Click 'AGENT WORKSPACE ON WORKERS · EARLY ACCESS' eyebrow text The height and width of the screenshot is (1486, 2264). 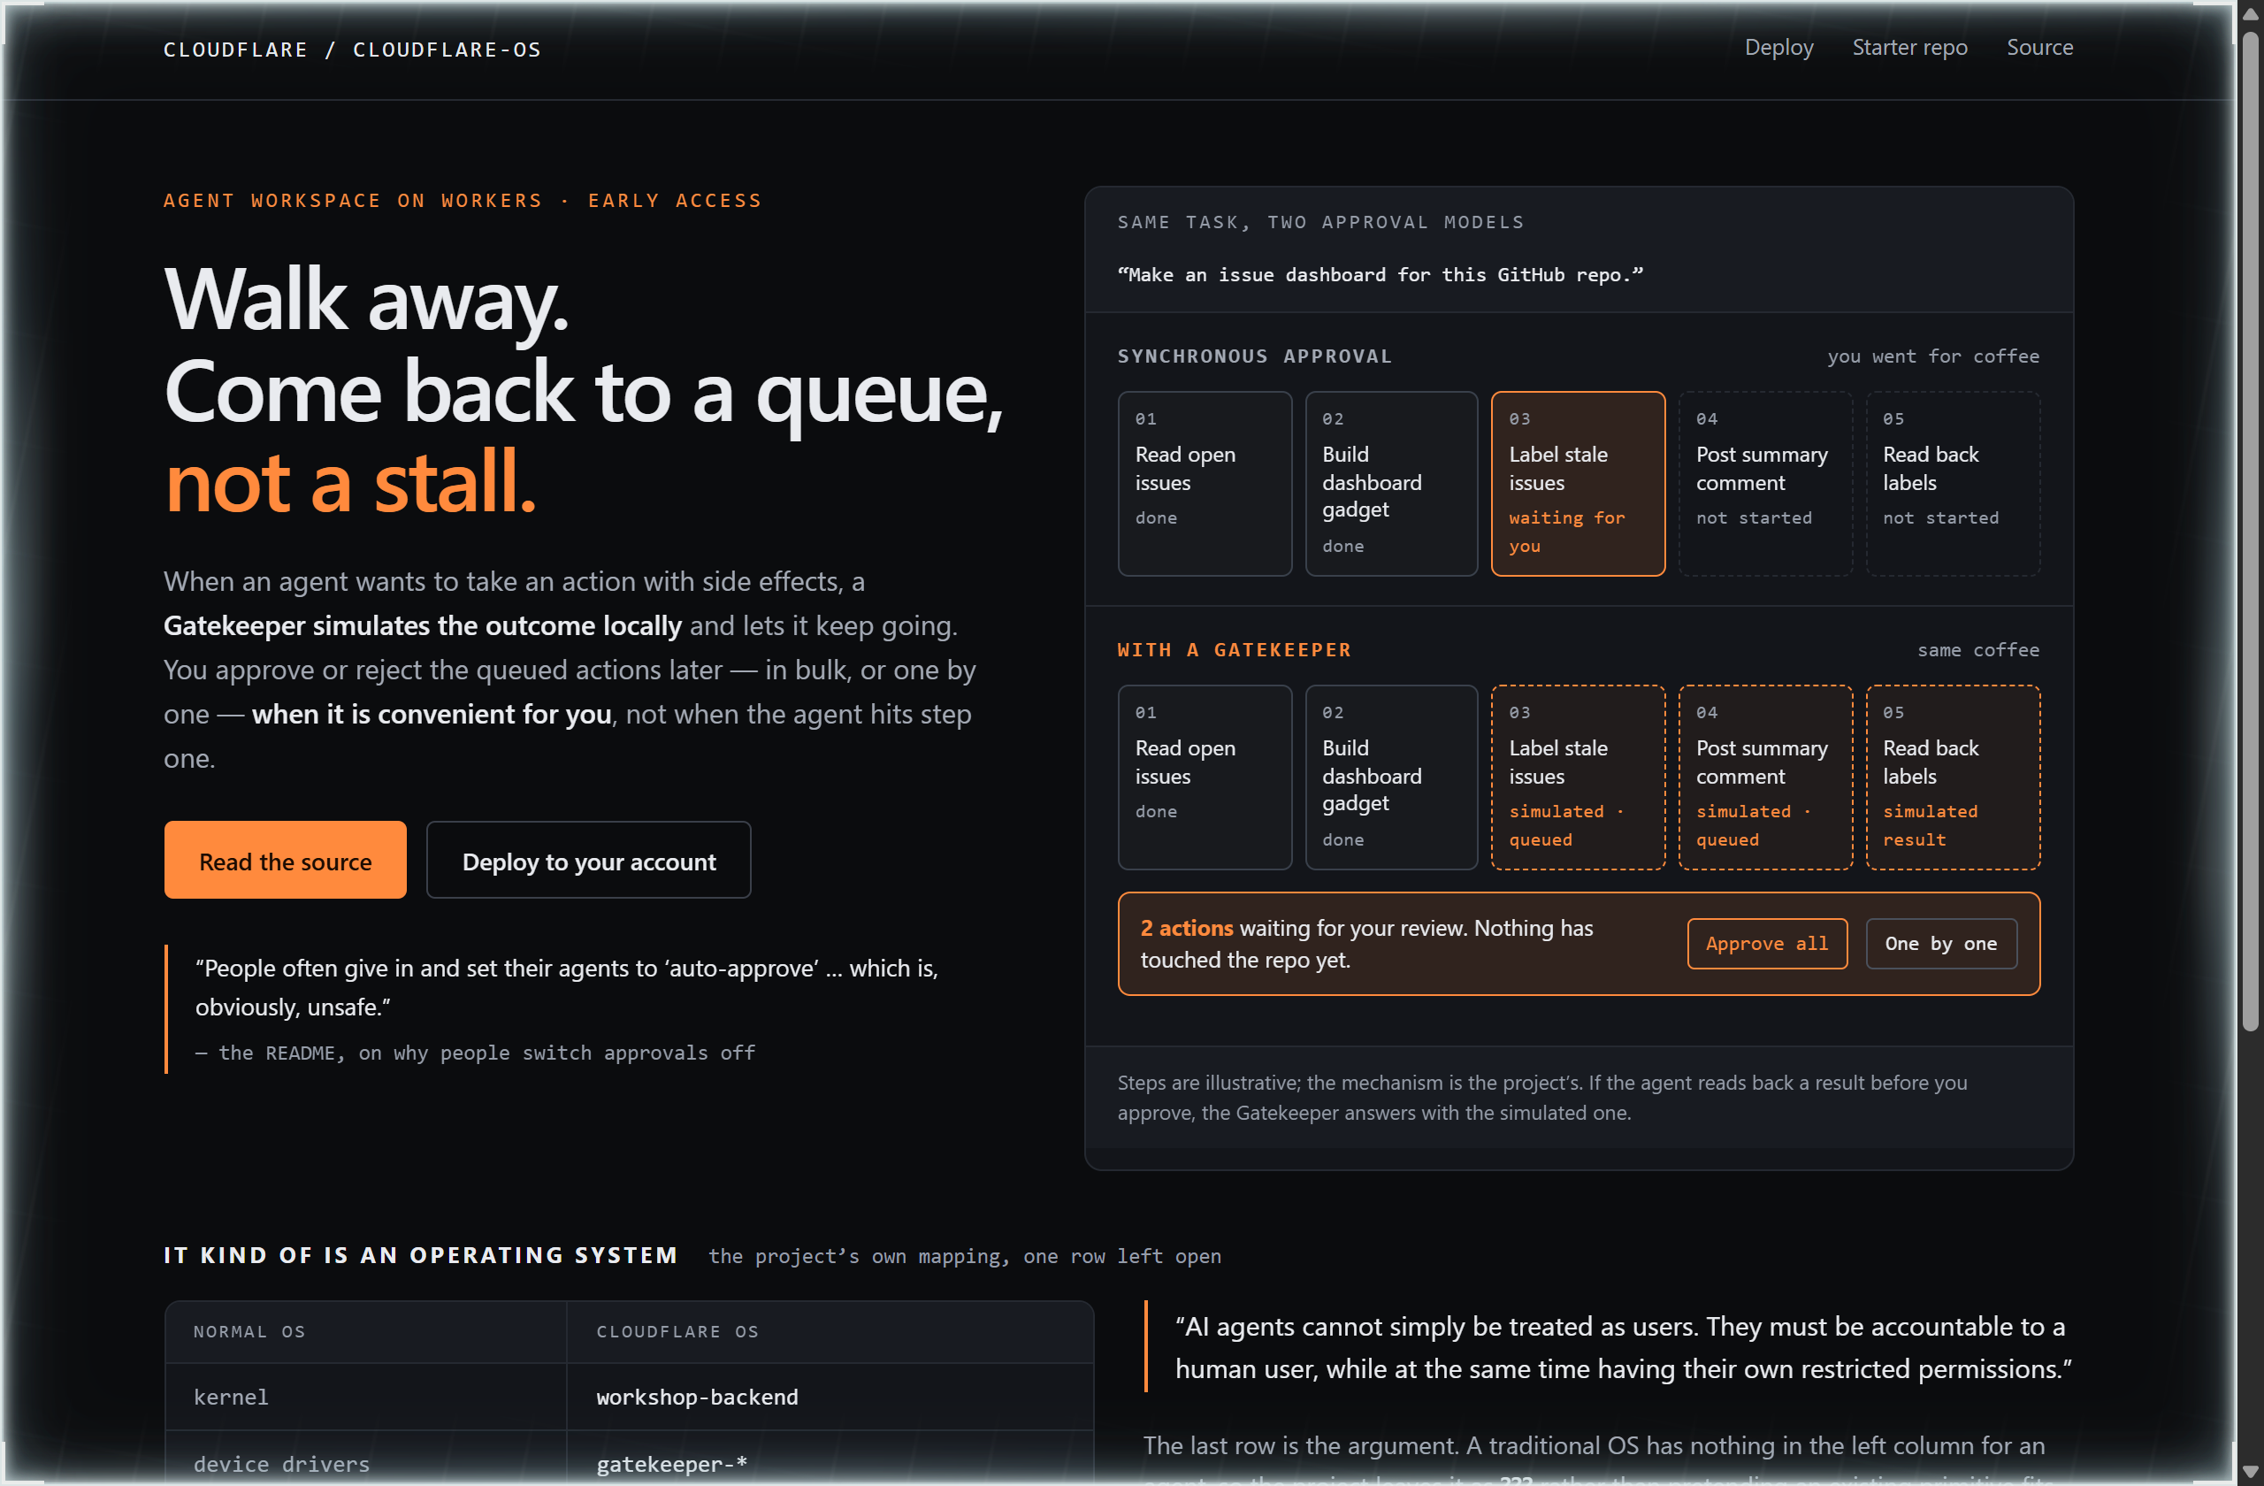(463, 201)
